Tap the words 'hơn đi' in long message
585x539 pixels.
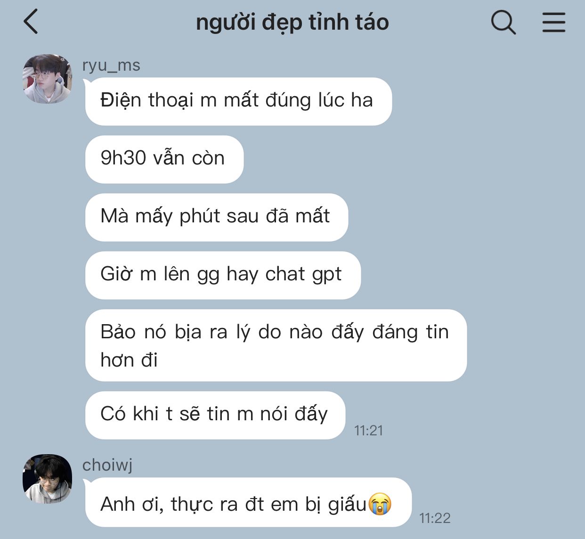(129, 360)
